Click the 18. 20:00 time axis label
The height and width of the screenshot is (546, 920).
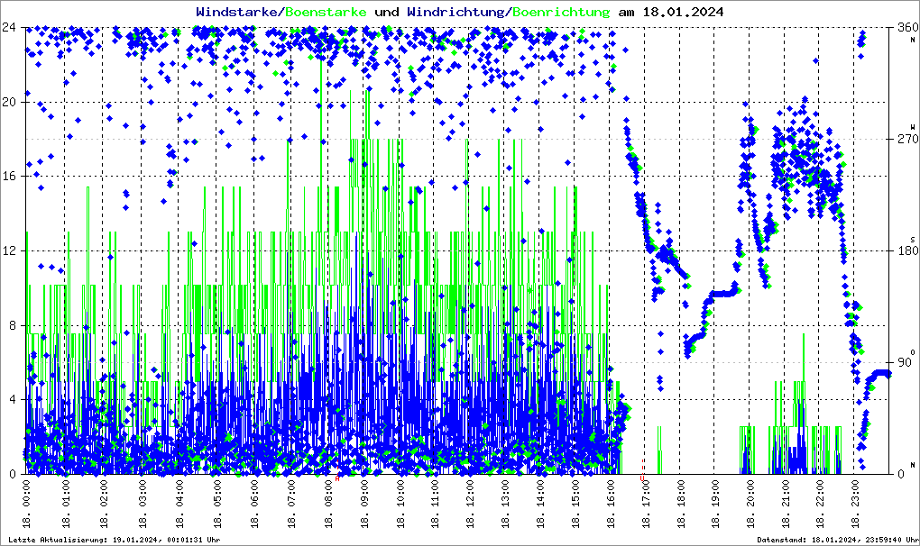(750, 504)
